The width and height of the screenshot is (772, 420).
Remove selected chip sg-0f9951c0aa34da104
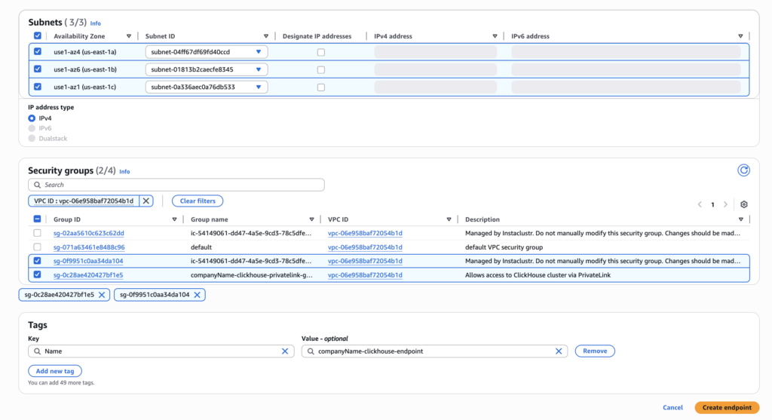[197, 295]
